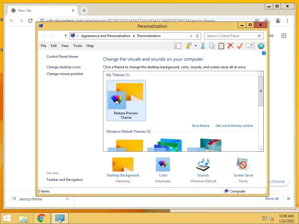The height and width of the screenshot is (224, 299).
Task: Click the Up arrow in Personalization window
Action: point(66,36)
